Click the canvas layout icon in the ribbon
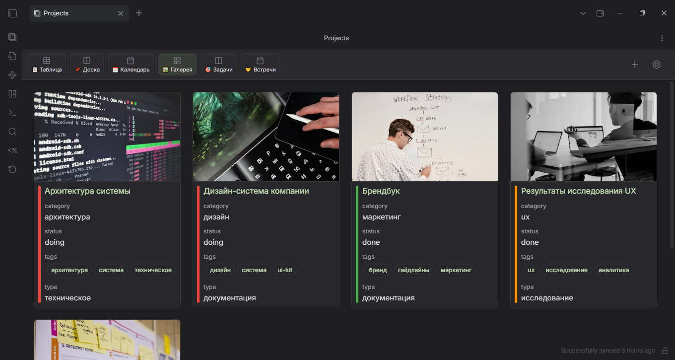This screenshot has height=360, width=675. (x=12, y=94)
